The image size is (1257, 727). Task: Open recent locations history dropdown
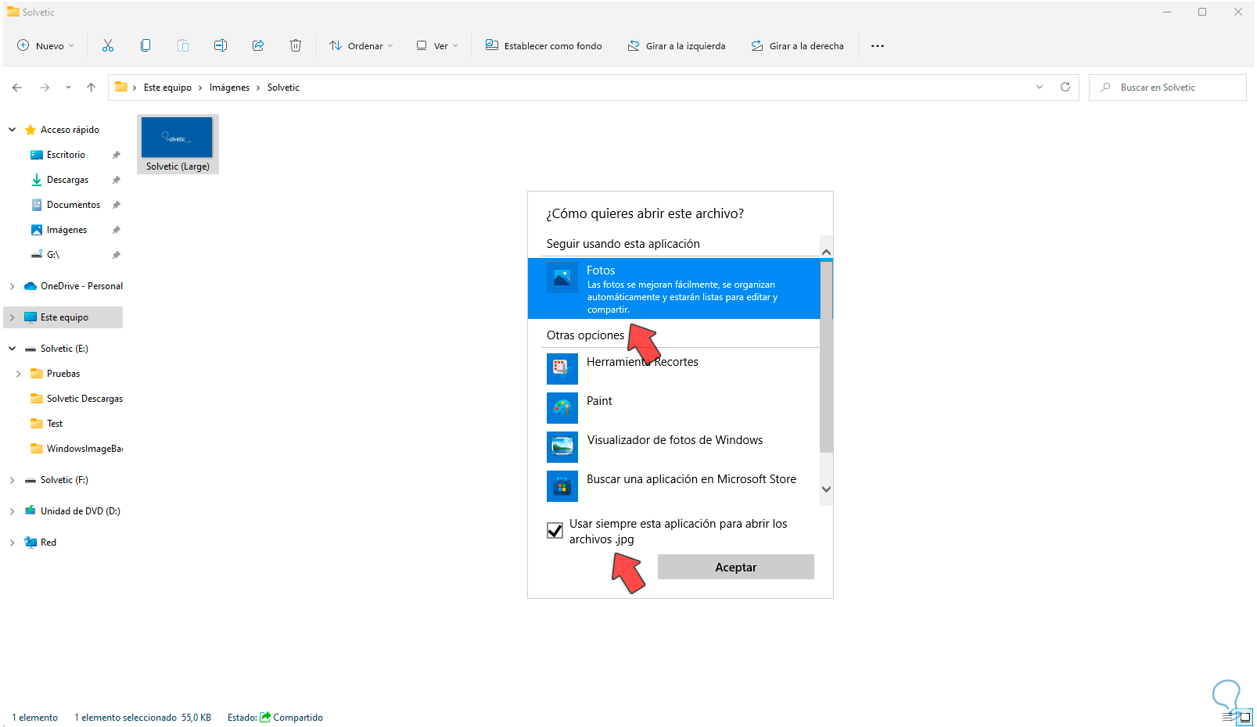(x=68, y=88)
